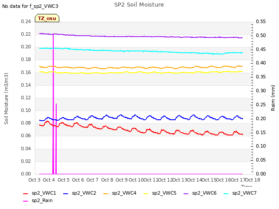Click the purple sp2_VWC6 legend color marker
Image resolution: width=279 pixels, height=209 pixels.
coord(186,193)
